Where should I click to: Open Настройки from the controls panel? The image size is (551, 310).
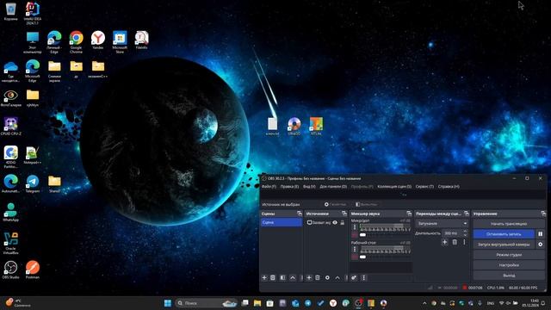[x=509, y=265]
